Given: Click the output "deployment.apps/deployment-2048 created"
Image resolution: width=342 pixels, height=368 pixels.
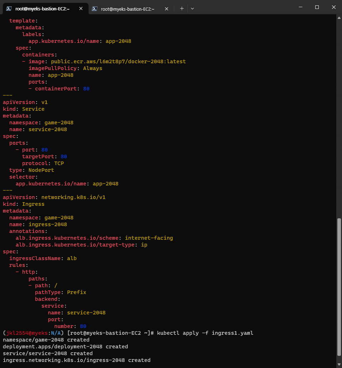Looking at the screenshot, I should tap(65, 347).
